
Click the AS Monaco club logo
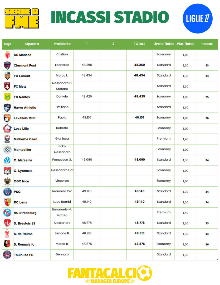point(7,55)
